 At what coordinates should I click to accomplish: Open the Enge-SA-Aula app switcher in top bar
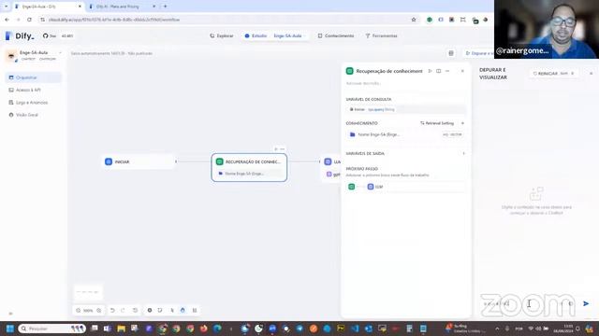pyautogui.click(x=289, y=35)
